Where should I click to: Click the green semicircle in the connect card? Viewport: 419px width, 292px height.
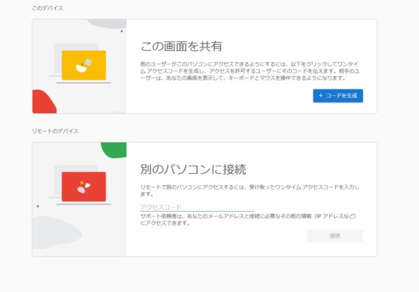pyautogui.click(x=113, y=149)
